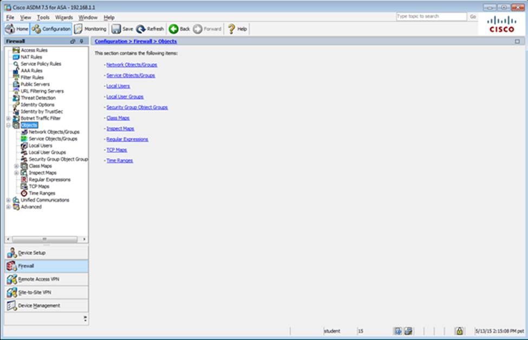Open the Tools menu
528x340 pixels.
[x=43, y=17]
